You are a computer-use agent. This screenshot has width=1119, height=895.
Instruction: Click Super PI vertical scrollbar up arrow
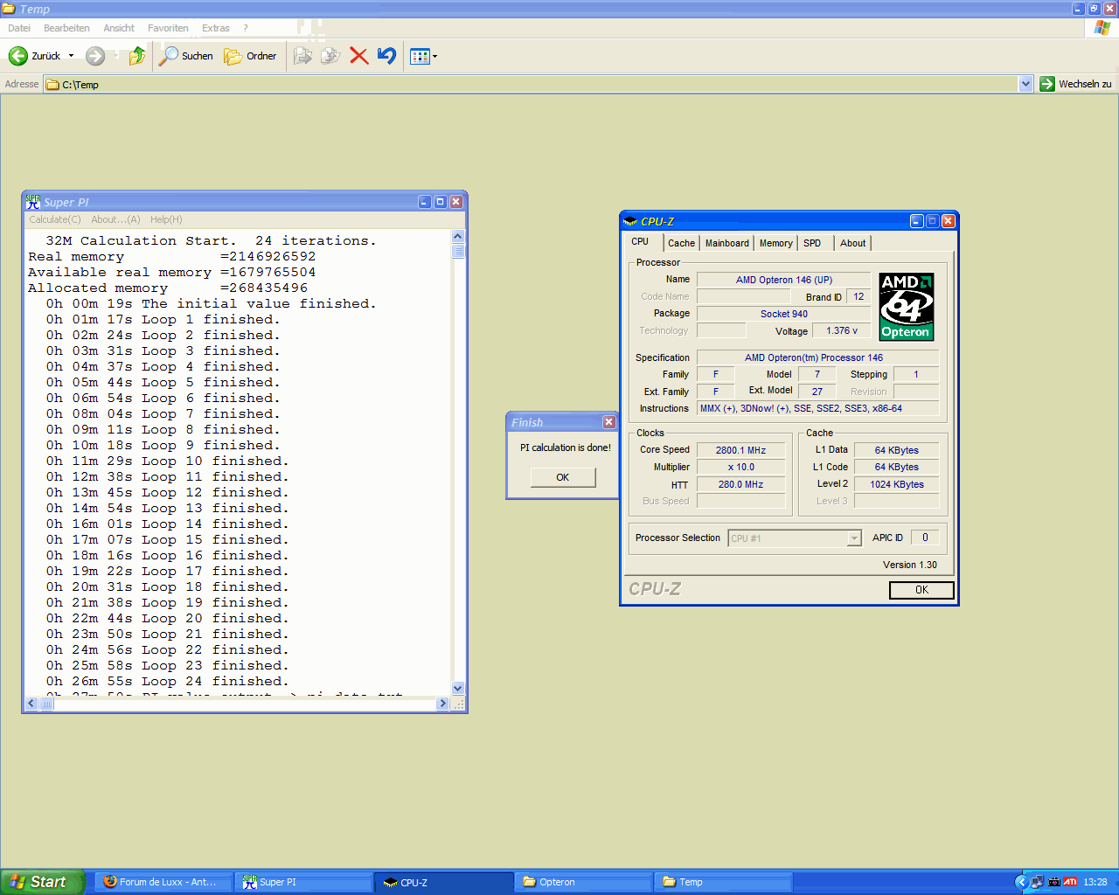pos(458,237)
